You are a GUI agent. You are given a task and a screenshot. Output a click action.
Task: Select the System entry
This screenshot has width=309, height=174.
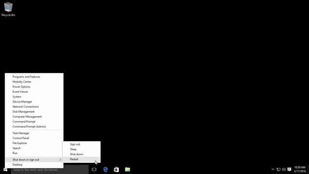coord(34,97)
